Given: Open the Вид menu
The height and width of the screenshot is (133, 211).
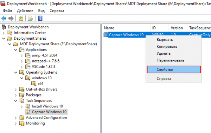Looking at the screenshot, I should pyautogui.click(x=41, y=11).
